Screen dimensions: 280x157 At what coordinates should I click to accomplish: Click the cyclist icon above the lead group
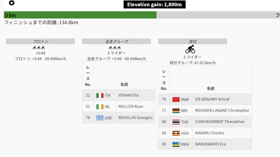pos(191,49)
